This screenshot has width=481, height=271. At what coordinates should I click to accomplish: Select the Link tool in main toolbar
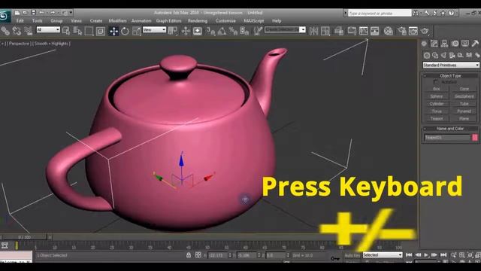(5, 31)
